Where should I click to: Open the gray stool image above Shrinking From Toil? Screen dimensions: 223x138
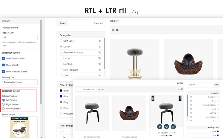(x=92, y=113)
